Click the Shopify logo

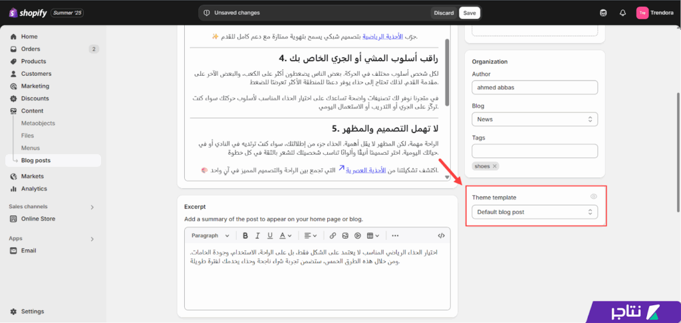[x=28, y=13]
